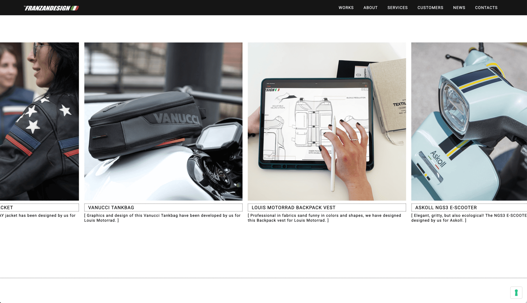Open the Askoll scooter photo
527x303 pixels.
(x=469, y=121)
